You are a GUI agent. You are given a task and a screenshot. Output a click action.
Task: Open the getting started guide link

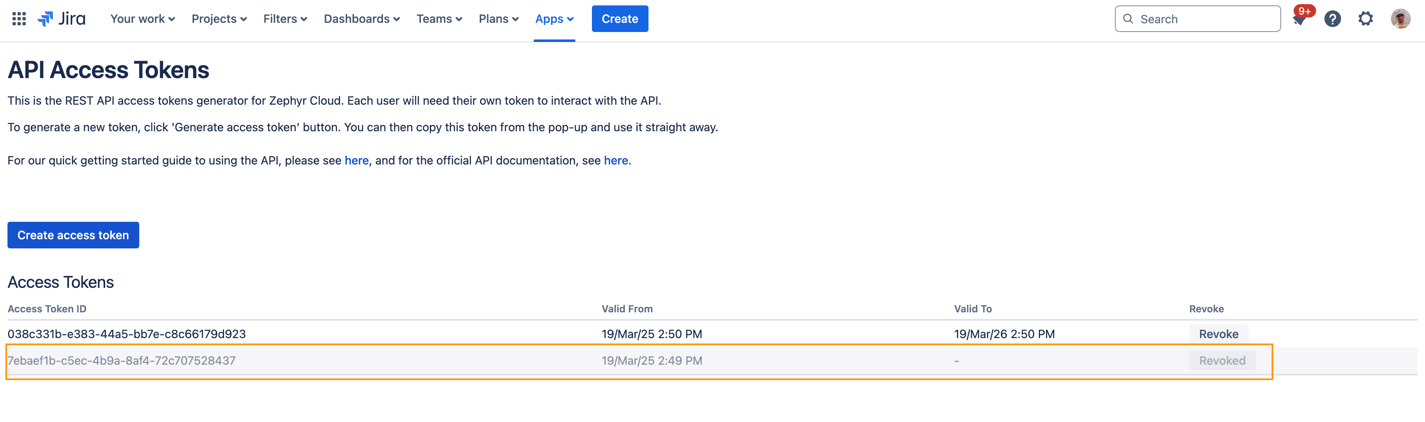(x=356, y=160)
